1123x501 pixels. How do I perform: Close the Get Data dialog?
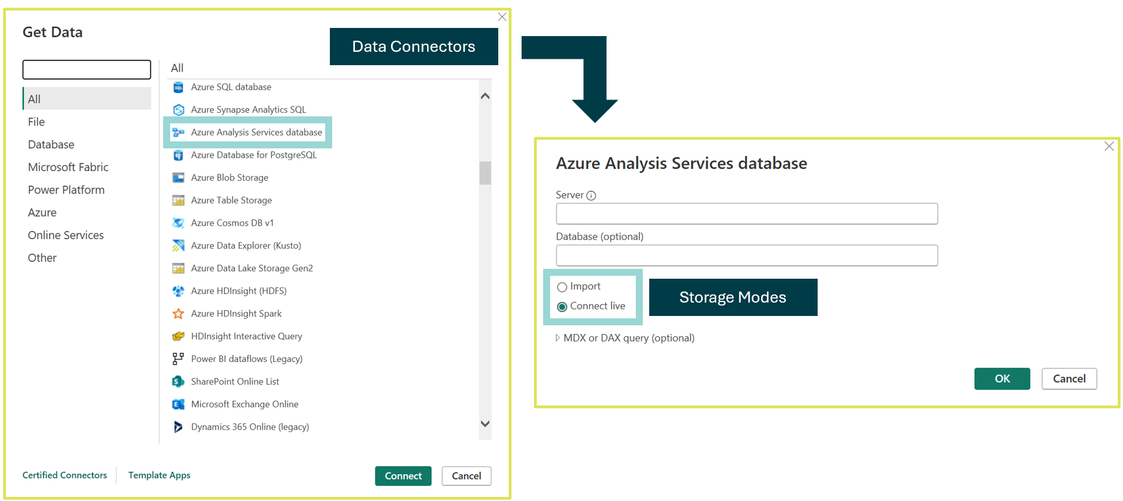click(502, 17)
